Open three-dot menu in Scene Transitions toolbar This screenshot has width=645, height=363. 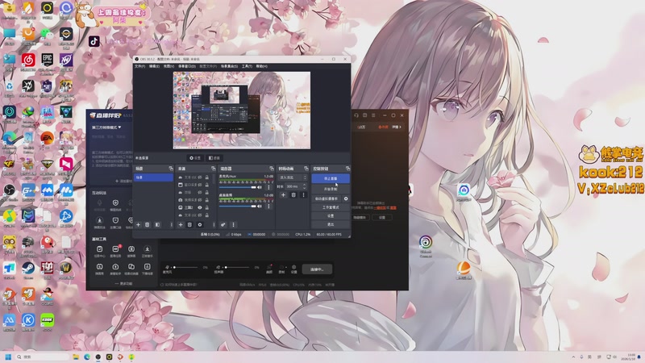coord(304,194)
